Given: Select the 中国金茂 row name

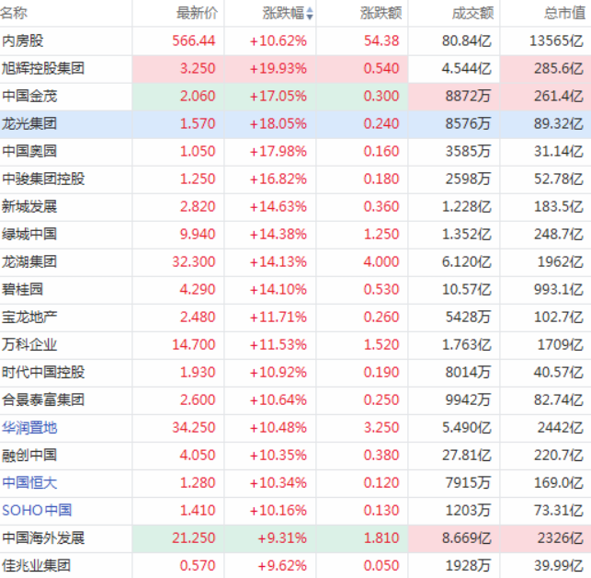Looking at the screenshot, I should [x=29, y=96].
